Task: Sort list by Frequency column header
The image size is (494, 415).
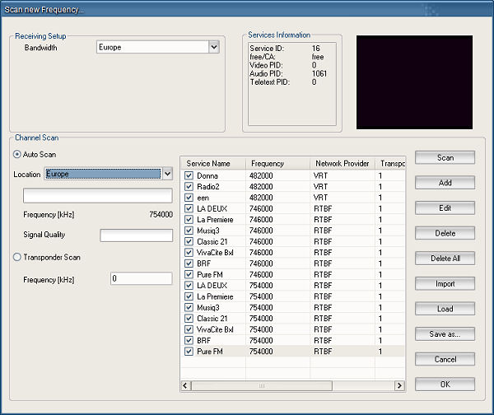Action: pyautogui.click(x=278, y=163)
